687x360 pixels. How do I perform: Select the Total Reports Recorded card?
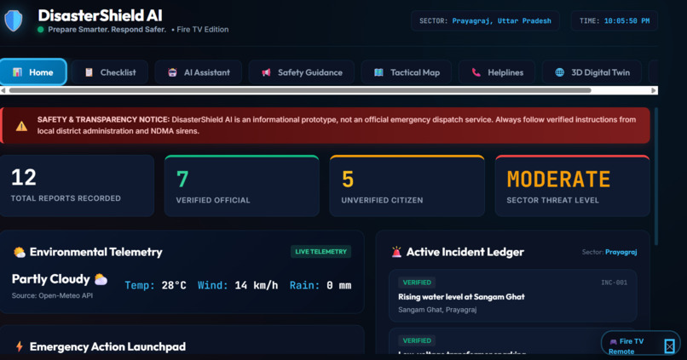coord(77,186)
